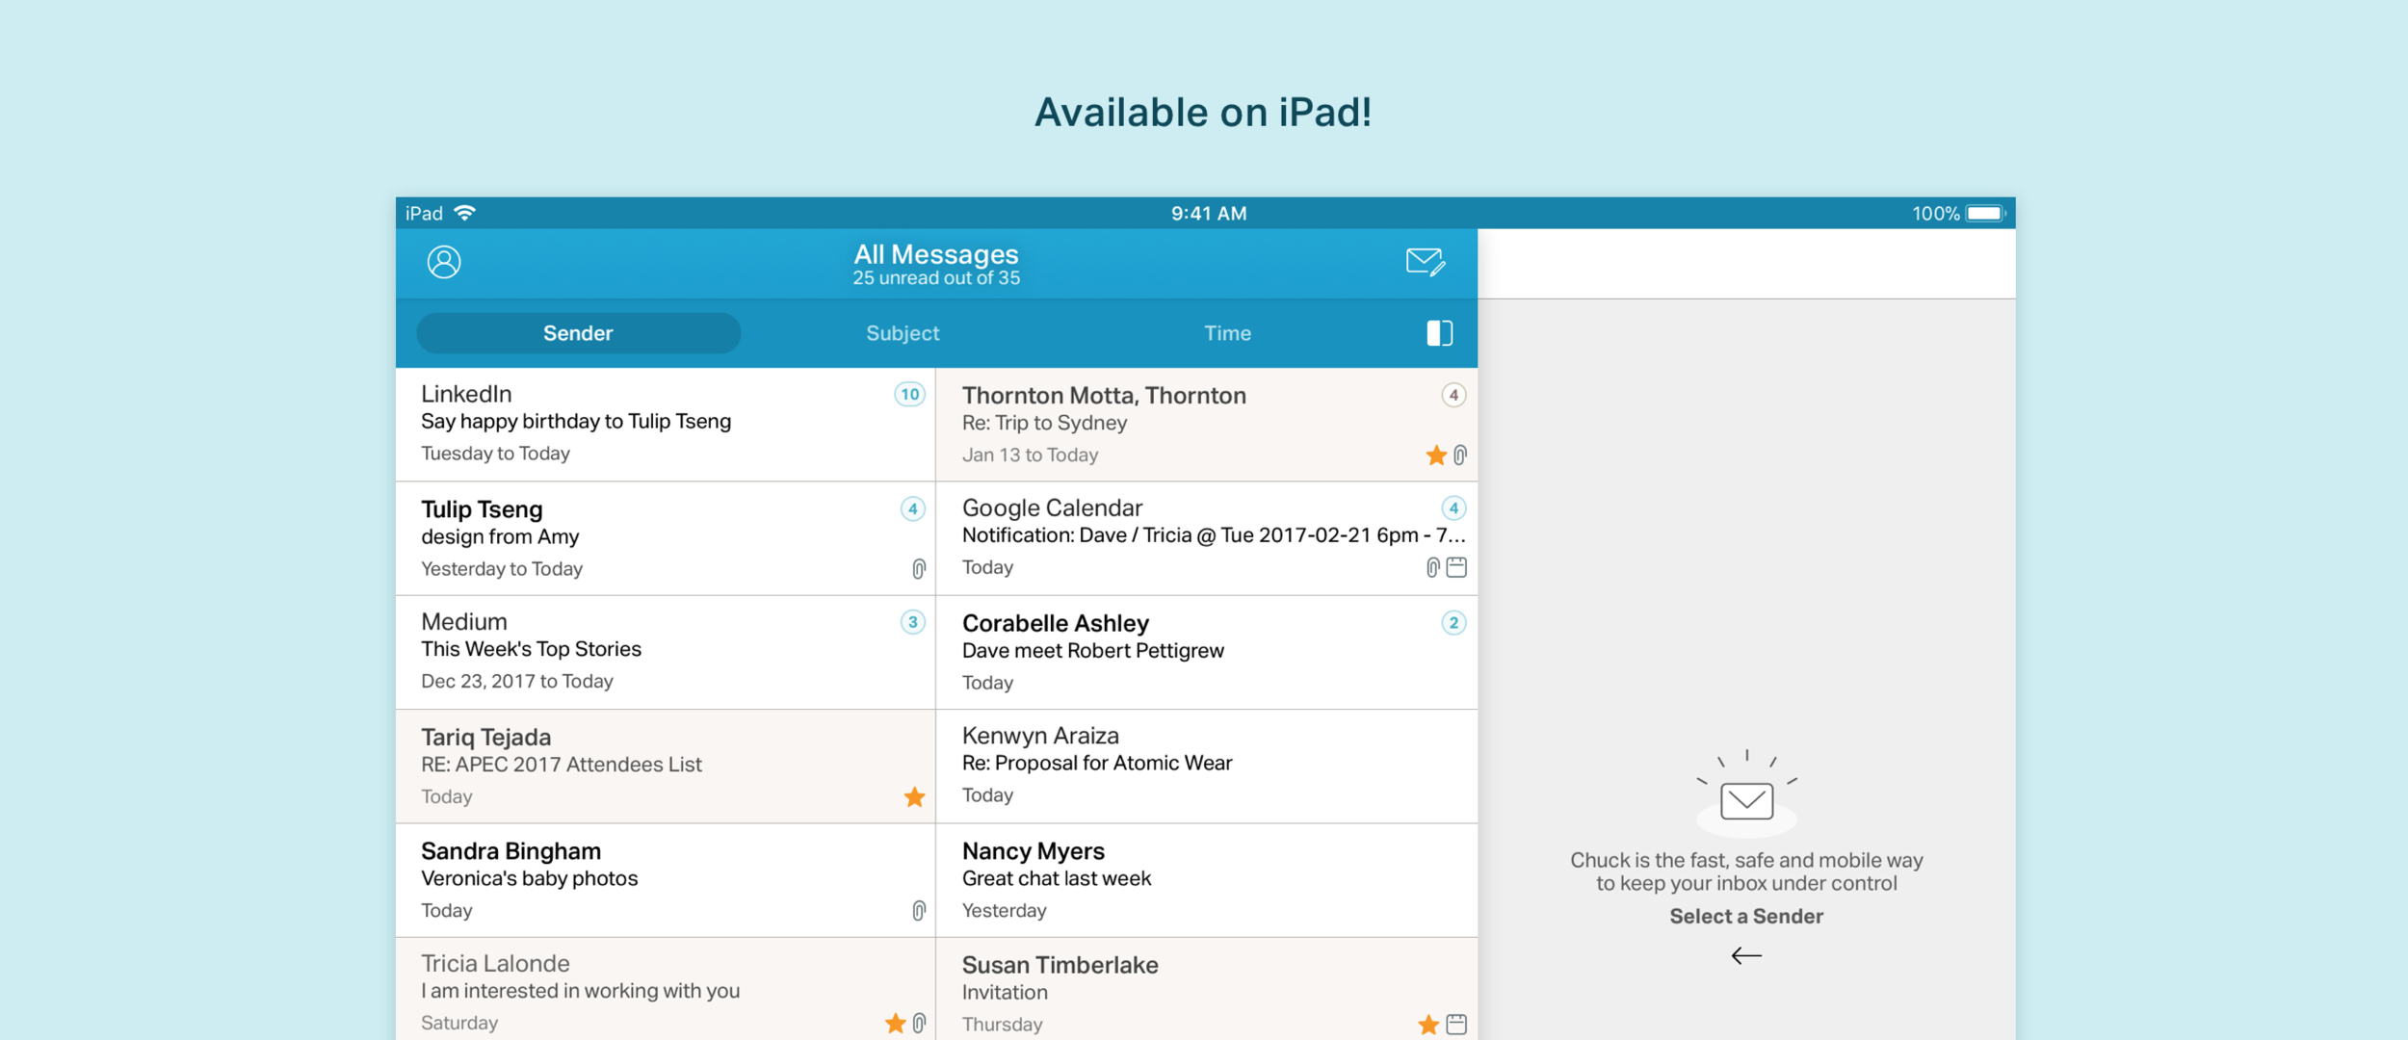Open LinkedIn sender group
This screenshot has height=1040, width=2408.
(666, 425)
